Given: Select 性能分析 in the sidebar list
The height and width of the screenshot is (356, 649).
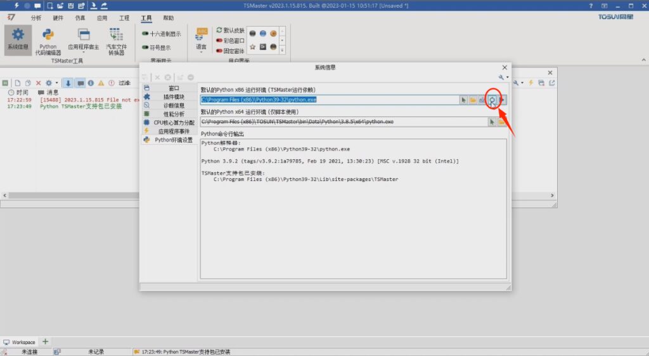Looking at the screenshot, I should (x=173, y=114).
